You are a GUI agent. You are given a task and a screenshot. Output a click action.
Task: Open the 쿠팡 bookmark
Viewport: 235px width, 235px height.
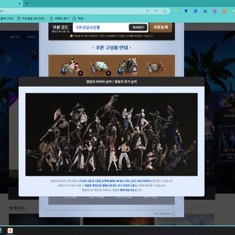point(78,19)
